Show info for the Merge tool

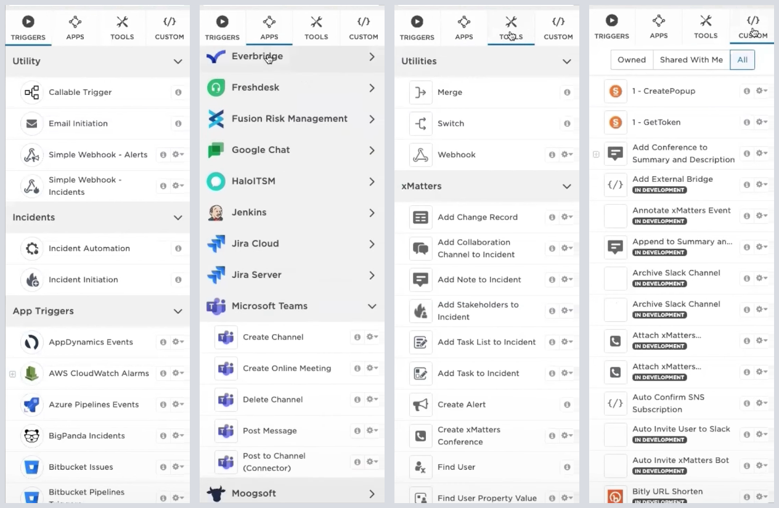coord(566,92)
